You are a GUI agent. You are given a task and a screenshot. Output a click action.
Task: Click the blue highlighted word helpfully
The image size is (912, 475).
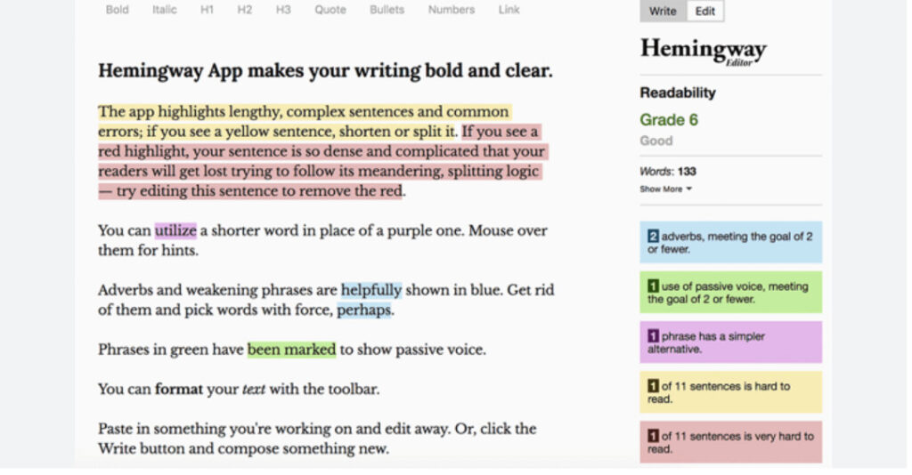371,290
